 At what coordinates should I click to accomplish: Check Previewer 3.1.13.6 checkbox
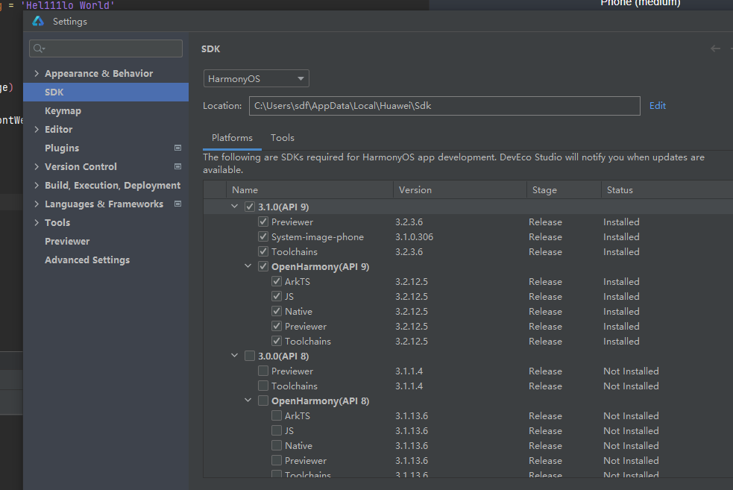(277, 461)
